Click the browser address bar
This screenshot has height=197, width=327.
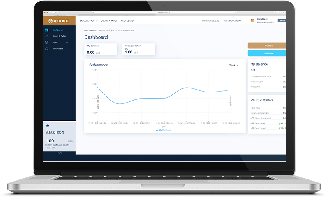(164, 13)
